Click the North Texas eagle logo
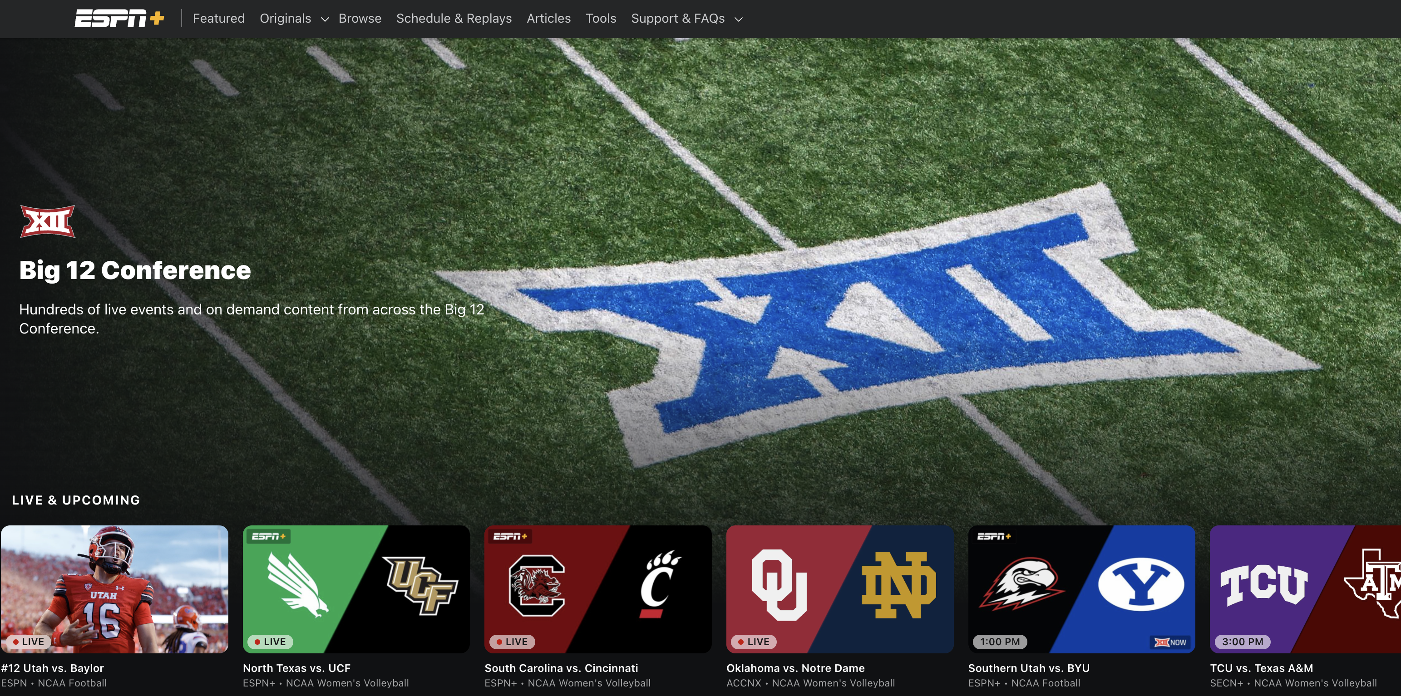The image size is (1401, 696). click(x=297, y=586)
